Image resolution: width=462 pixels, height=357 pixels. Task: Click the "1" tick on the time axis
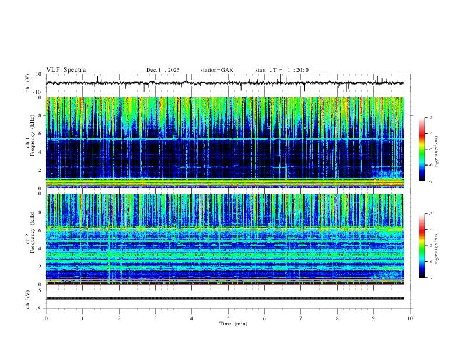(x=82, y=318)
